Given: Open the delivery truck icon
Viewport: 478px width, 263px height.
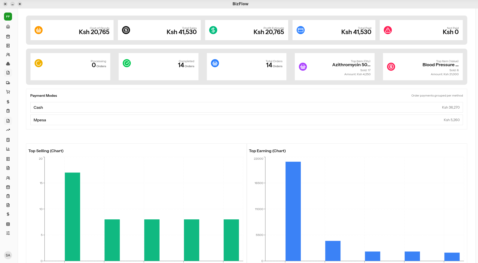Looking at the screenshot, I should tap(8, 83).
